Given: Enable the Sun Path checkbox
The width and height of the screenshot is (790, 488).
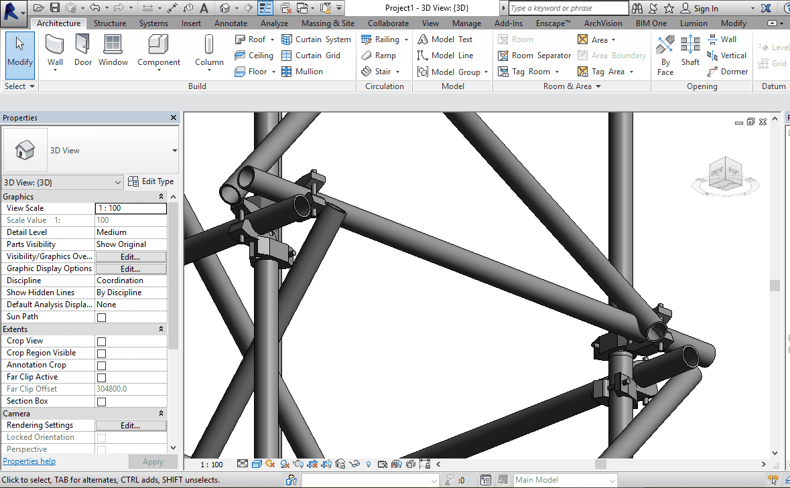Looking at the screenshot, I should pyautogui.click(x=102, y=317).
